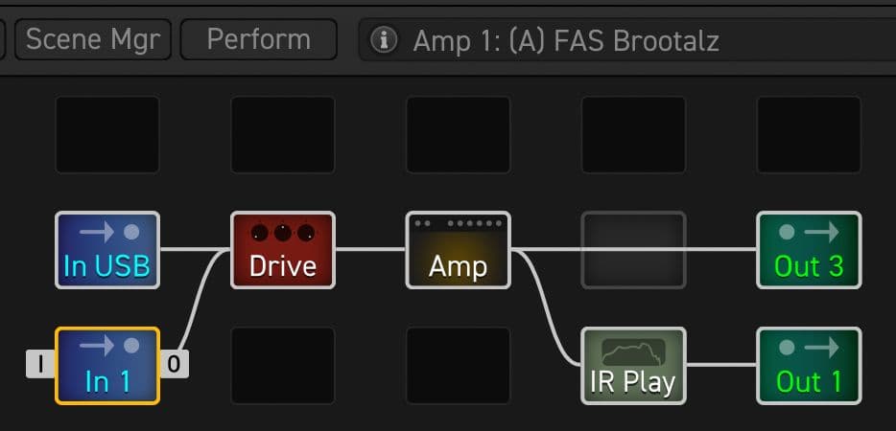Image resolution: width=896 pixels, height=431 pixels.
Task: Click the O tag right of In 1
Action: point(175,364)
